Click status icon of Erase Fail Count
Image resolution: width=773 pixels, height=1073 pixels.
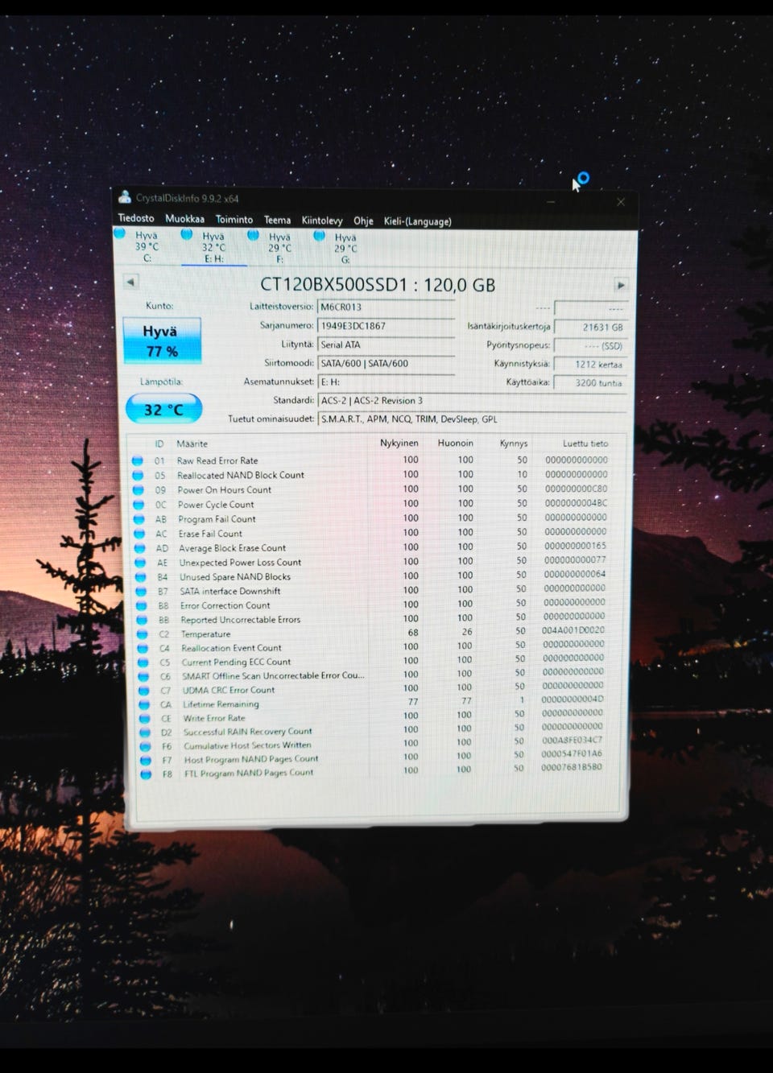tap(139, 534)
